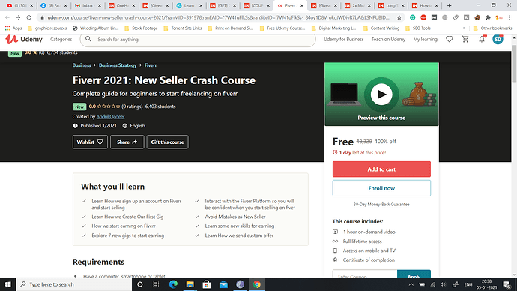Open Cortana circle on taskbar

[x=140, y=284]
